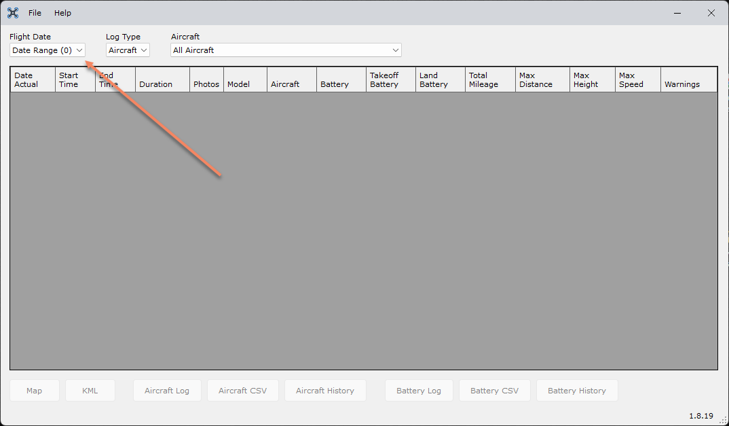Export using the Battery CSV button
This screenshot has width=729, height=426.
(494, 391)
